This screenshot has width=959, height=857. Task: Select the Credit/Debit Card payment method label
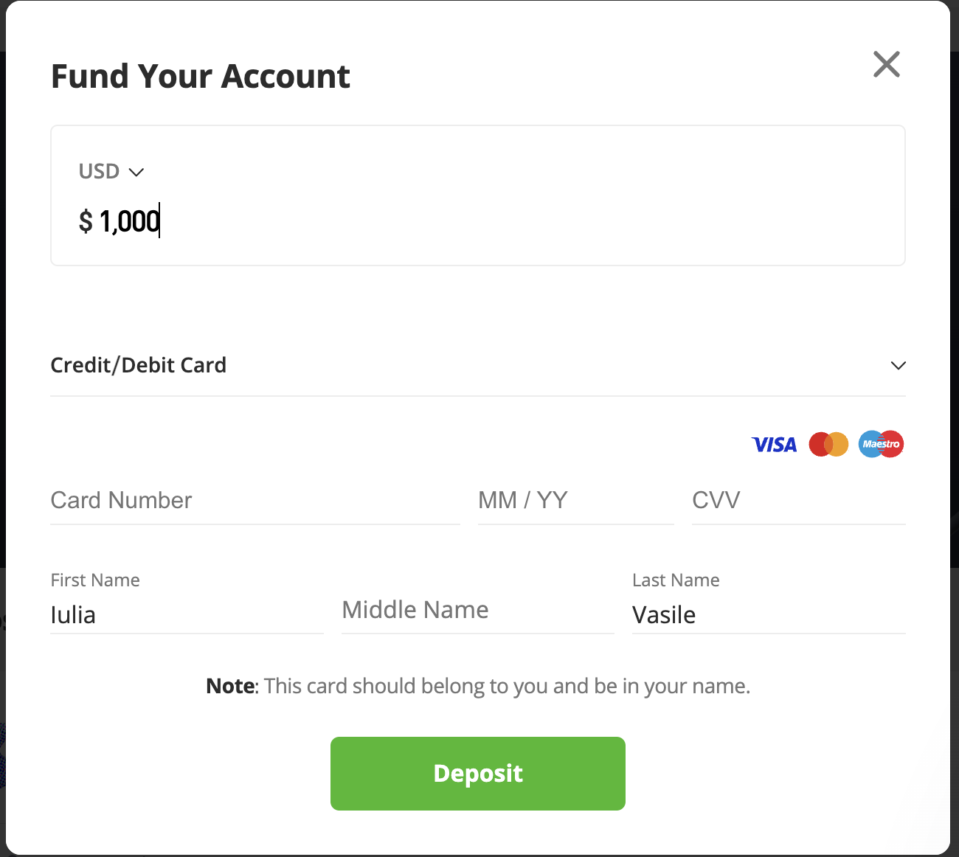coord(139,365)
